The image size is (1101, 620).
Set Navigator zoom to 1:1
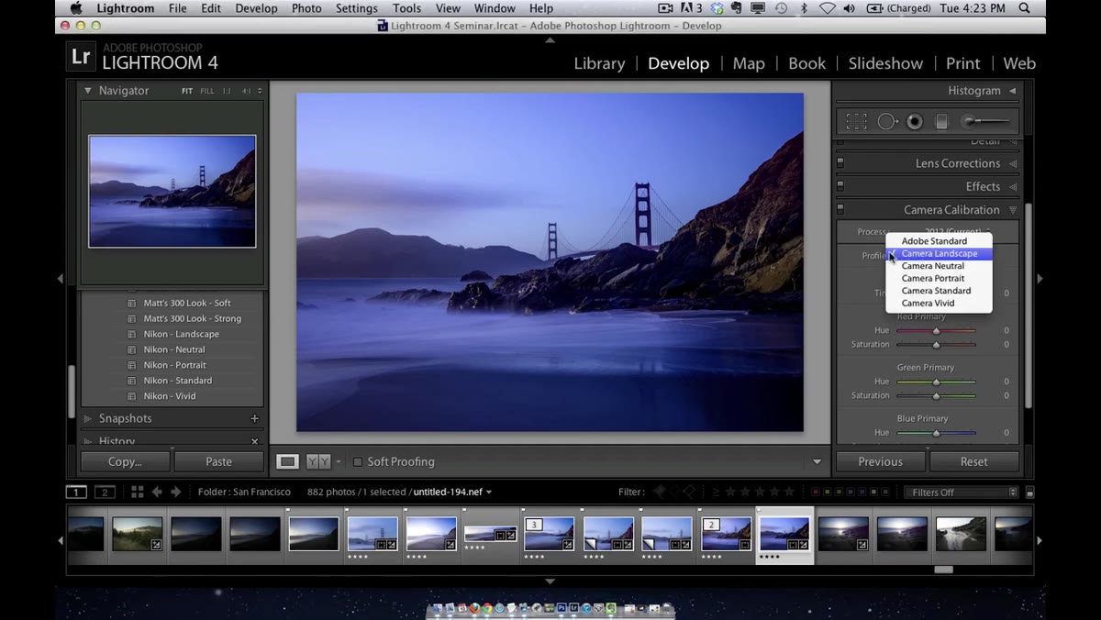[227, 91]
